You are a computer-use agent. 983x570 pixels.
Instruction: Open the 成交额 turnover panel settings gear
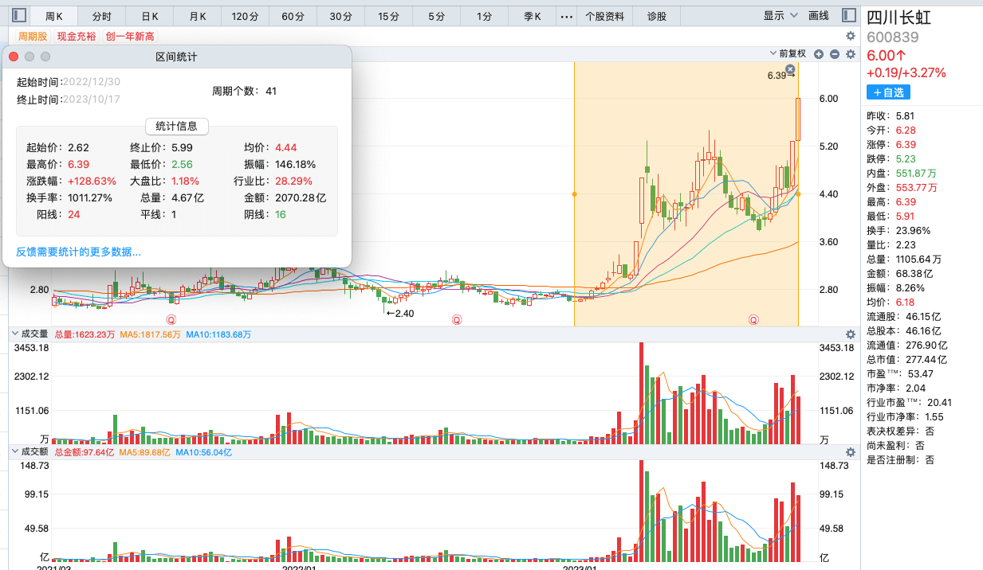(x=851, y=451)
